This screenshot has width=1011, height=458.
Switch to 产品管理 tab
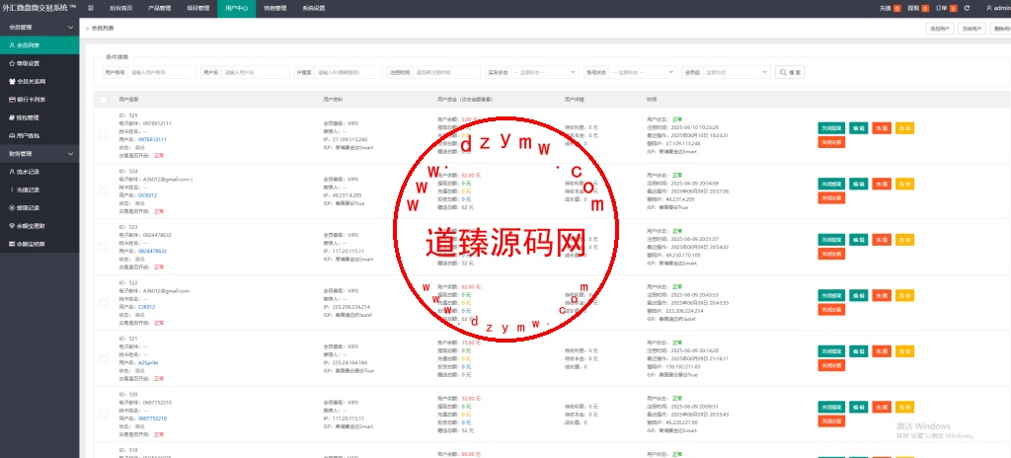[159, 8]
